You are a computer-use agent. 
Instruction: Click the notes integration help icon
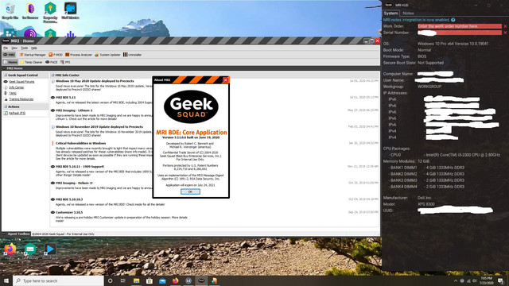click(x=453, y=20)
